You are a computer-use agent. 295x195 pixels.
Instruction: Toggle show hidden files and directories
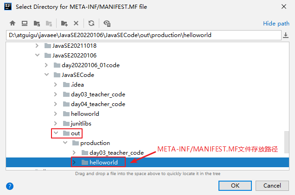pyautogui.click(x=107, y=23)
